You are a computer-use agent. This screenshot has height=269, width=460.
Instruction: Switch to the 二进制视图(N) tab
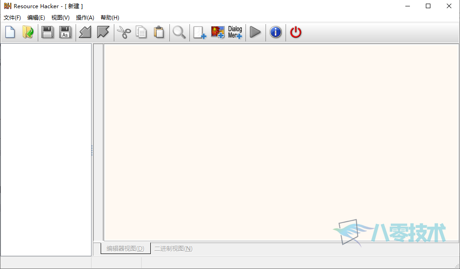coord(174,249)
